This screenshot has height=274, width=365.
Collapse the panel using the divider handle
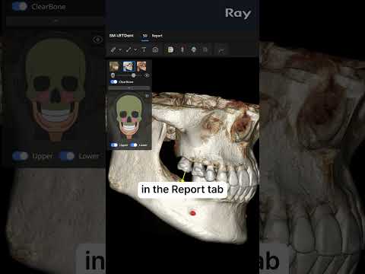tap(129, 88)
